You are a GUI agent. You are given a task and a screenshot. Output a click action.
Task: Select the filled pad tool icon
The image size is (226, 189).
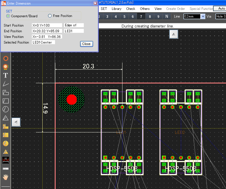[x=6, y=67]
